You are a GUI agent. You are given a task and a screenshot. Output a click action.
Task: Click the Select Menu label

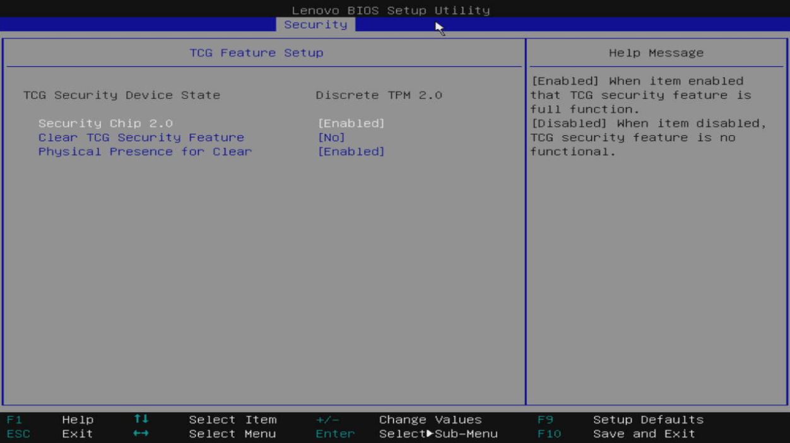point(232,434)
